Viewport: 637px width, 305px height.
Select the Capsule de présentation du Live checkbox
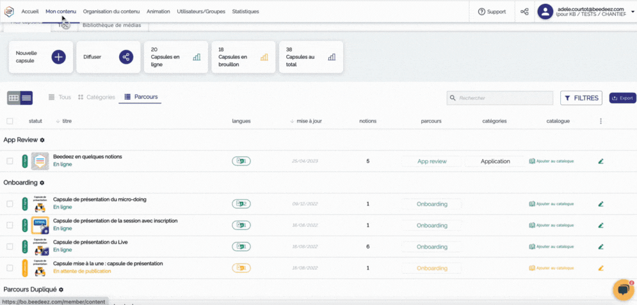pos(10,247)
